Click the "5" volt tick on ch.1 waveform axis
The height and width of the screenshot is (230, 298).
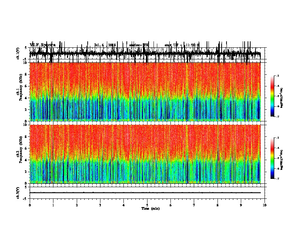26,48
